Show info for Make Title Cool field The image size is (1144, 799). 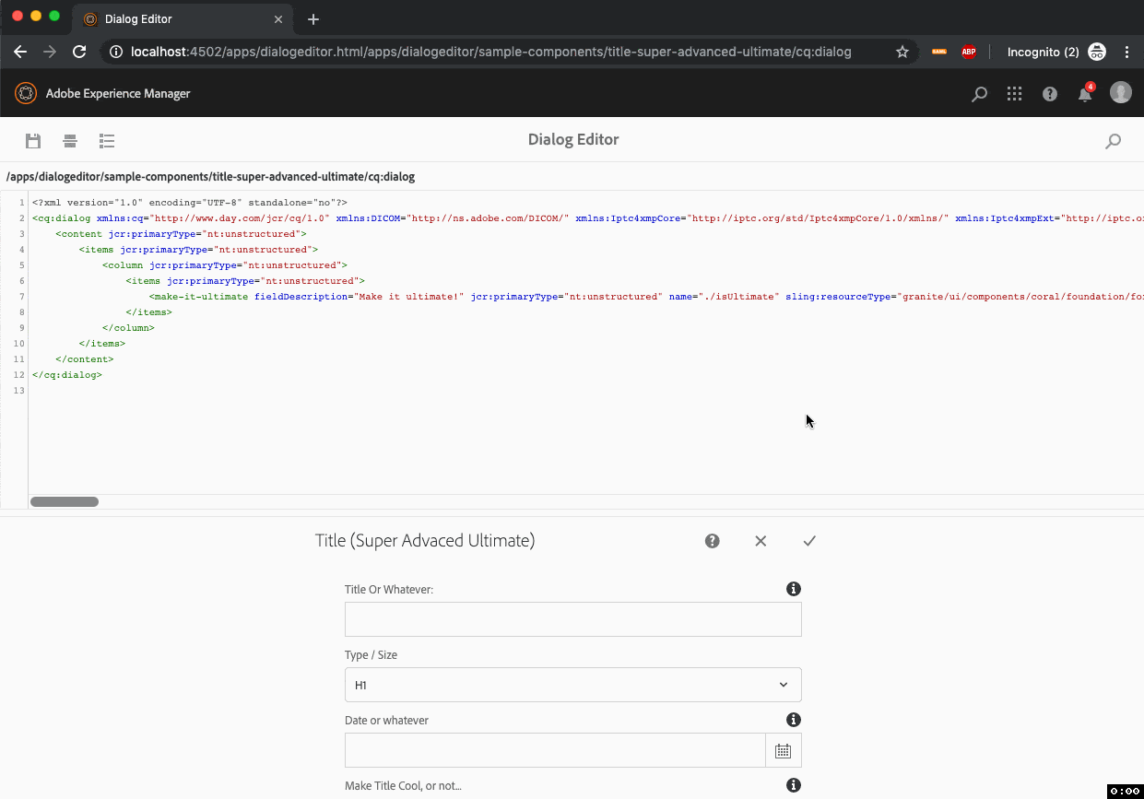pos(793,785)
